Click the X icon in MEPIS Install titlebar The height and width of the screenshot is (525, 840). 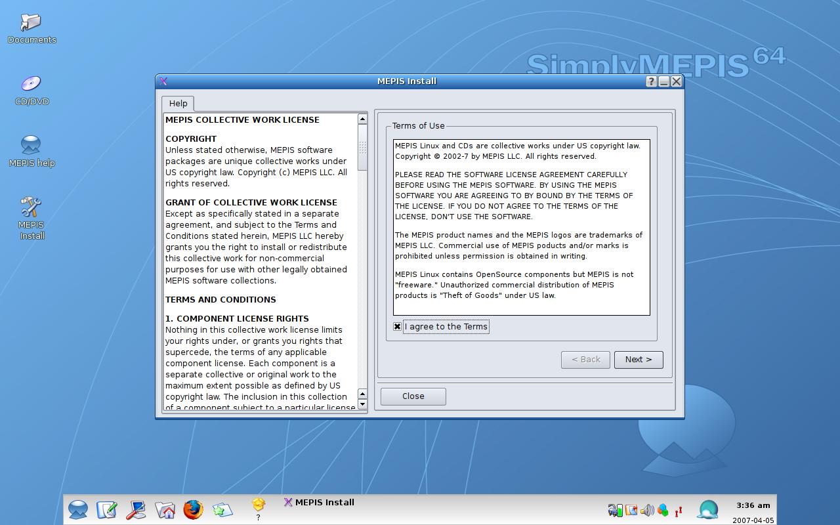pyautogui.click(x=163, y=81)
